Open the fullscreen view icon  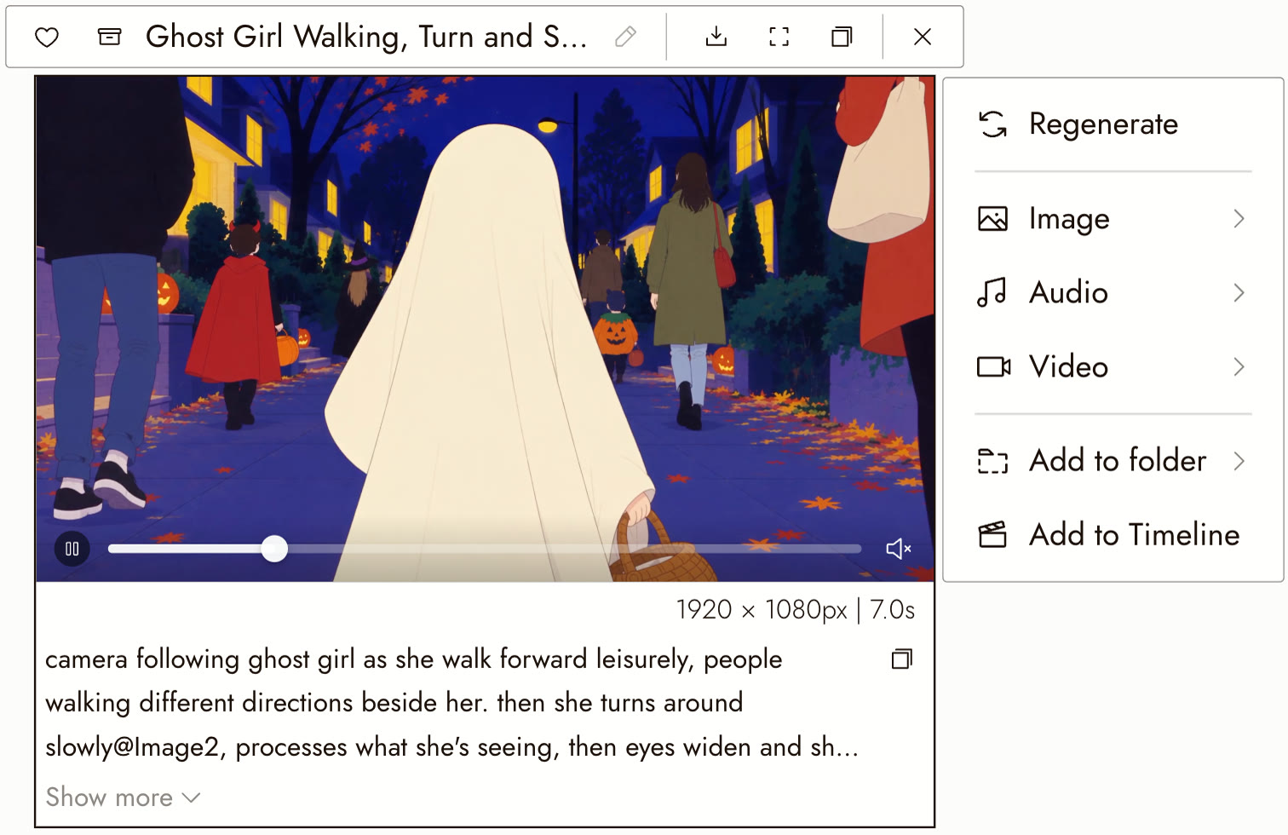point(779,37)
